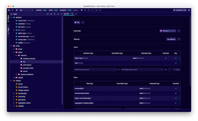Click the export schema icon in Types panel
The image size is (198, 121).
[51, 14]
